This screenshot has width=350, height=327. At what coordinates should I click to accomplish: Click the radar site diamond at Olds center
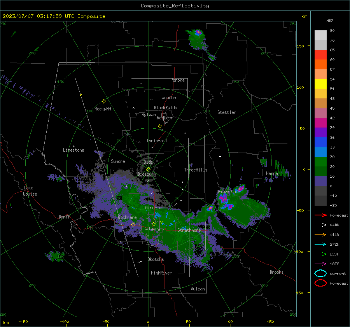point(148,170)
